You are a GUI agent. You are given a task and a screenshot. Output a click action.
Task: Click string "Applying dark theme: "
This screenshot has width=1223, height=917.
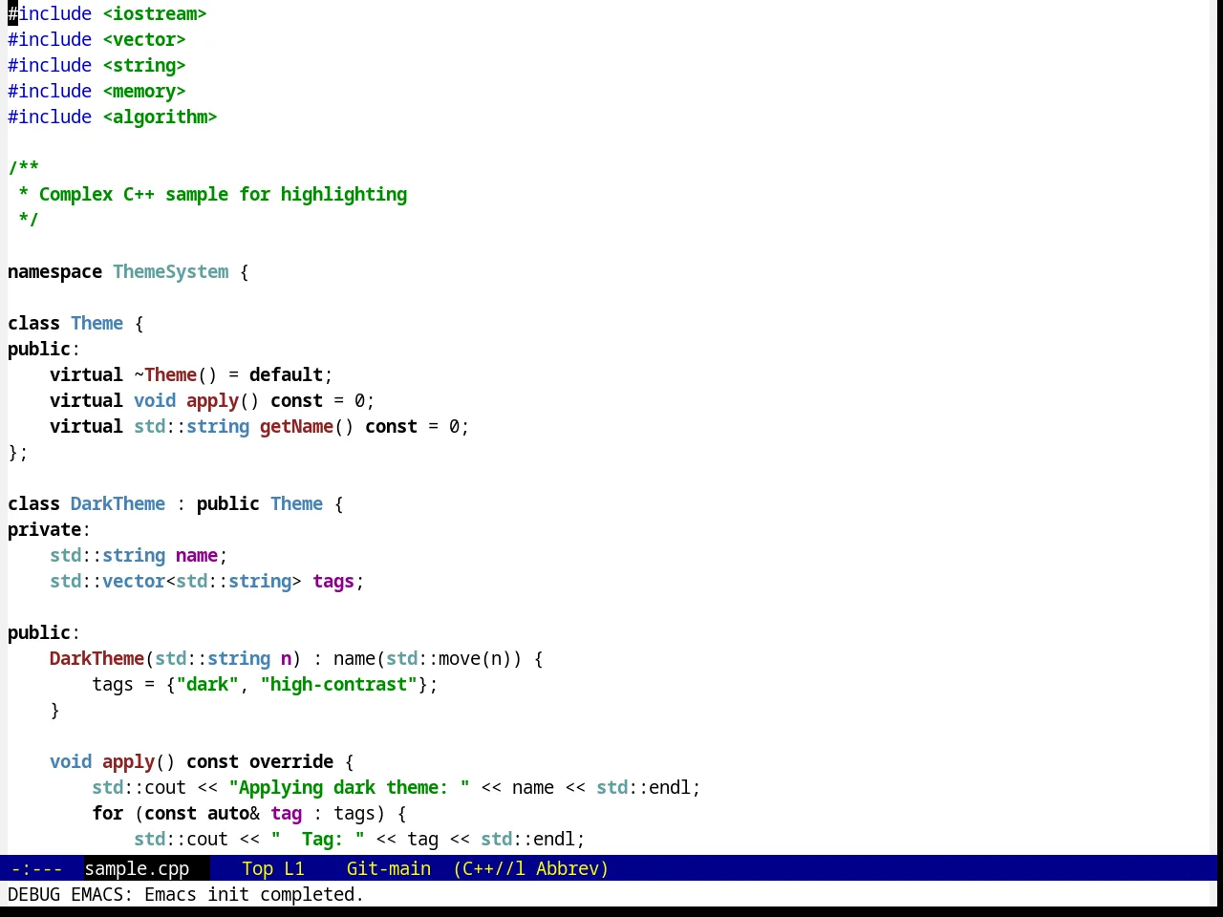(349, 787)
